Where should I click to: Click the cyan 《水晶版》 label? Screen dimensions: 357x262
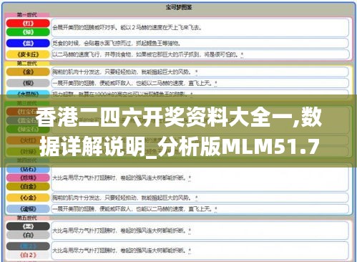pyautogui.click(x=28, y=94)
